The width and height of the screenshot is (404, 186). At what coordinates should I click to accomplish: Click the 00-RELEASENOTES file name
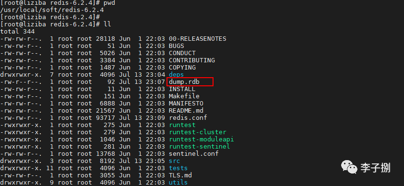(198, 39)
